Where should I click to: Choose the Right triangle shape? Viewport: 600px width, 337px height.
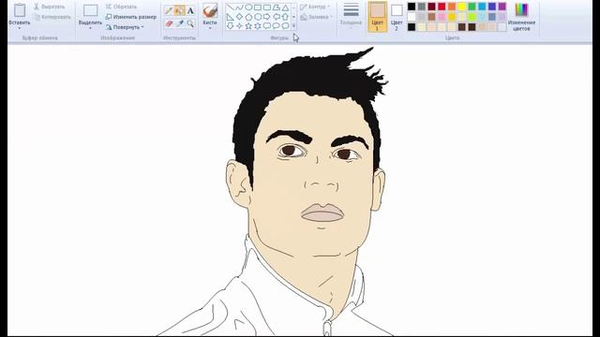click(x=230, y=17)
